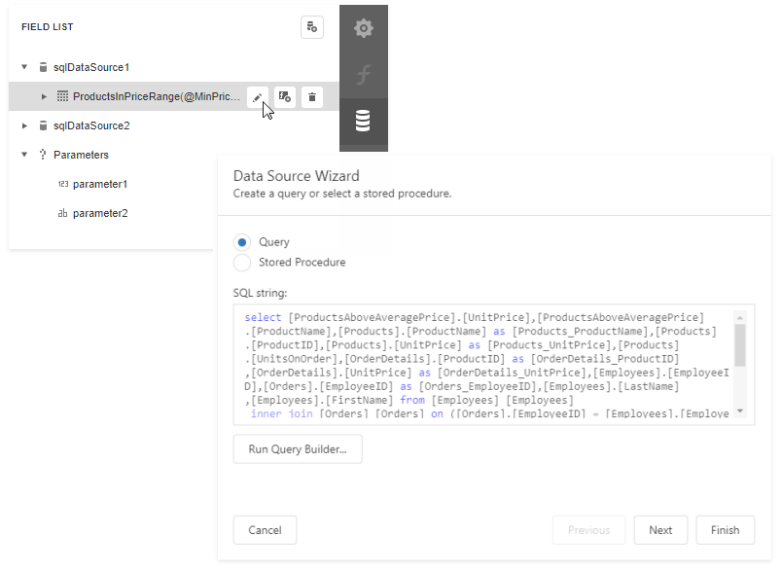Click the Run Query Builder button
The image size is (782, 571).
pos(298,448)
